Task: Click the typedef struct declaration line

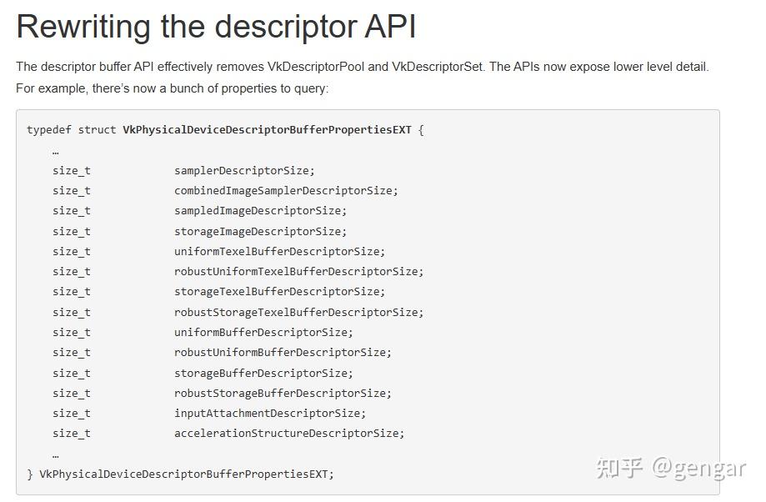Action: [x=225, y=130]
